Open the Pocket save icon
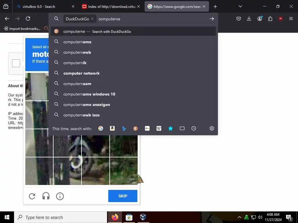Viewport: 298px width, 223px height. 239,19
